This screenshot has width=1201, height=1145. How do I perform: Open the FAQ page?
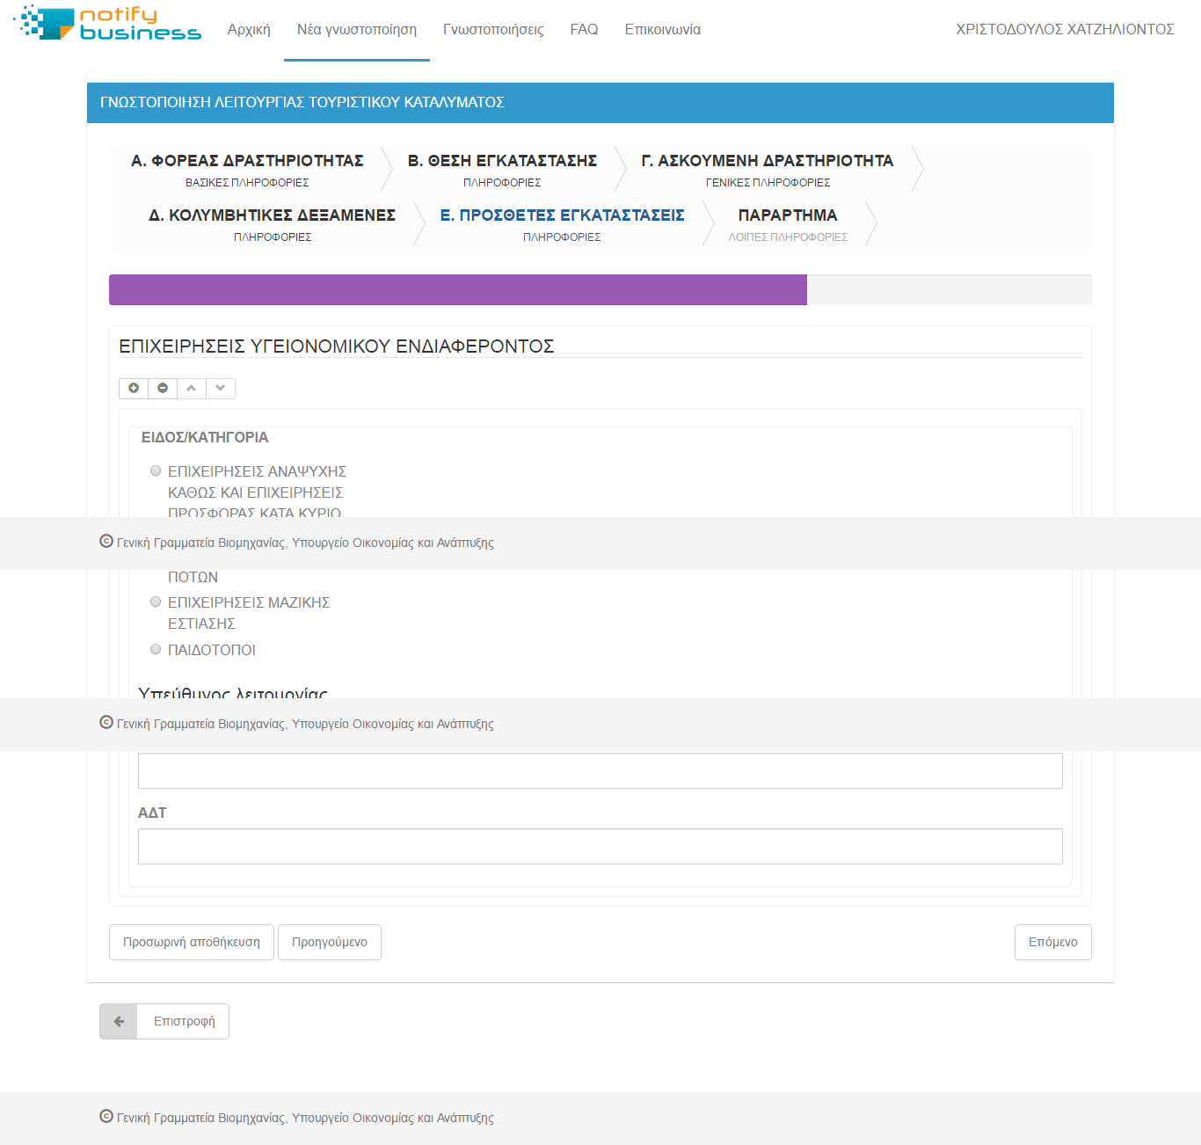coord(584,29)
